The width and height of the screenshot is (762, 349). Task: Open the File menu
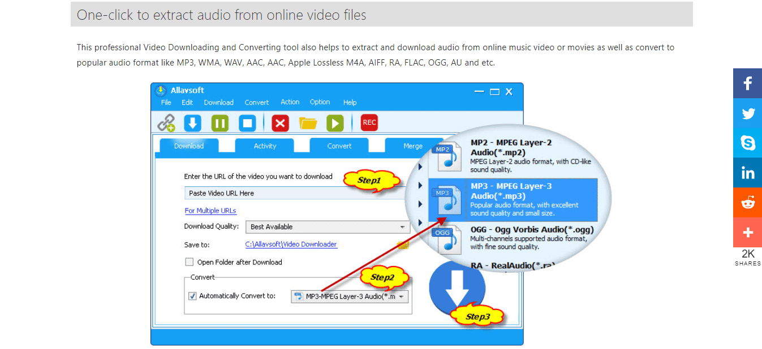point(166,103)
